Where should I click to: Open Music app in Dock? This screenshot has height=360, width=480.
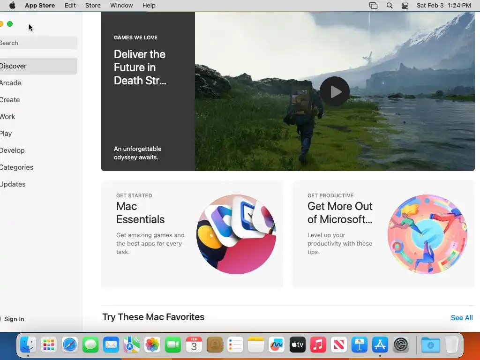click(318, 345)
